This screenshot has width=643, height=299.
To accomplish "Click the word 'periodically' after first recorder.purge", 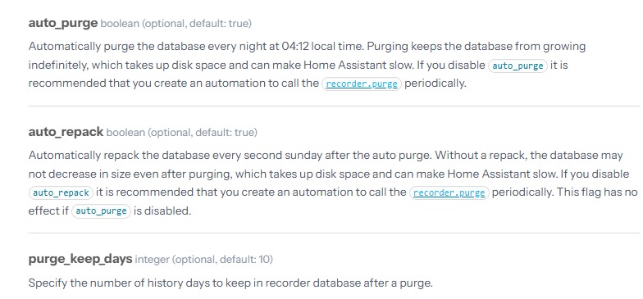I will [435, 84].
